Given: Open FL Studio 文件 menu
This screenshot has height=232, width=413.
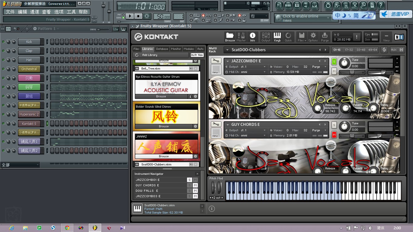Looking at the screenshot, I should coord(10,12).
